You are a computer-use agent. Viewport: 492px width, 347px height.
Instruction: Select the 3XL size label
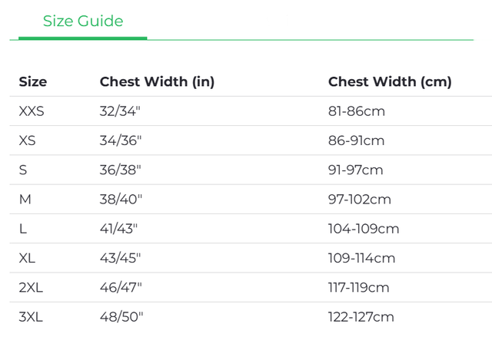[31, 316]
